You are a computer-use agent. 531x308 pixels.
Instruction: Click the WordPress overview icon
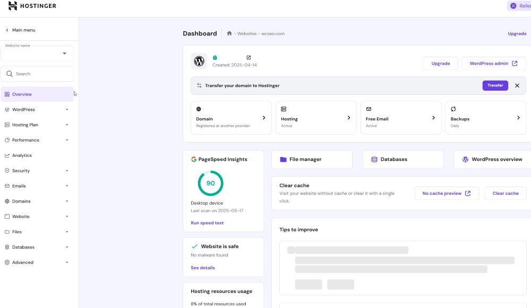coord(465,160)
